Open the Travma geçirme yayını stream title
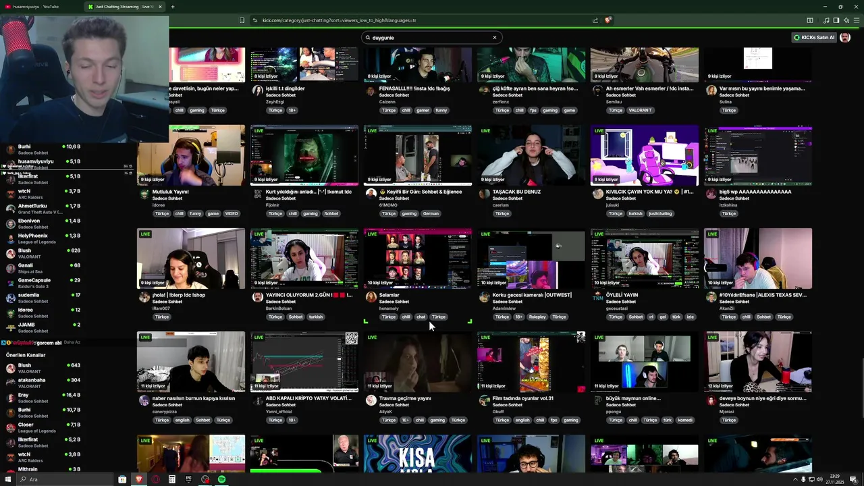 tap(405, 398)
